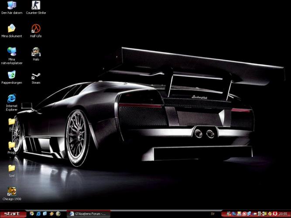Launch Steam from the desktop icon
This screenshot has width=291, height=218.
[x=36, y=76]
